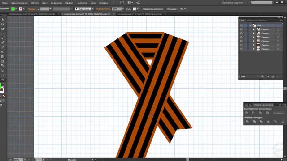This screenshot has height=161, width=287.
Task: Select the Selection (black arrow) tool
Action: point(3,20)
